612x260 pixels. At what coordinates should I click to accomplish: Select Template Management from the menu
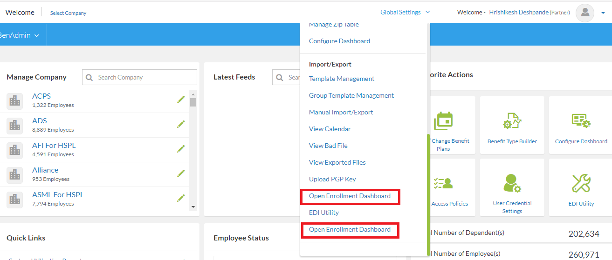coord(342,79)
